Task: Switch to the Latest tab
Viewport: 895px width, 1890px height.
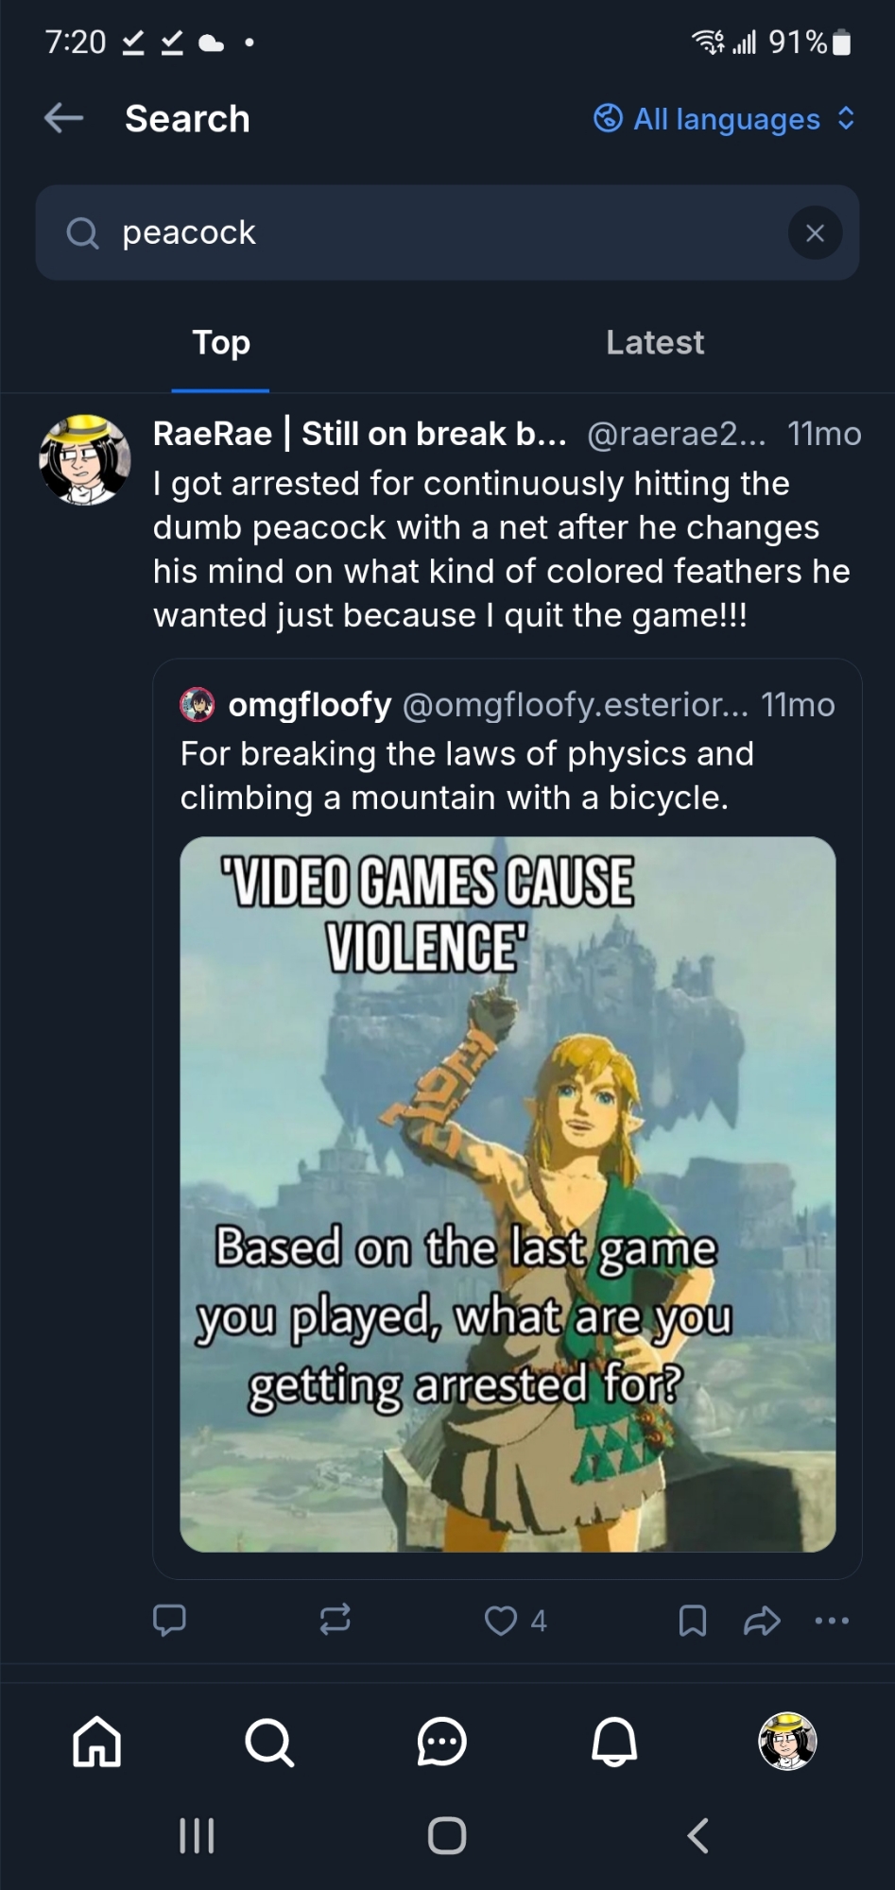Action: (x=654, y=343)
